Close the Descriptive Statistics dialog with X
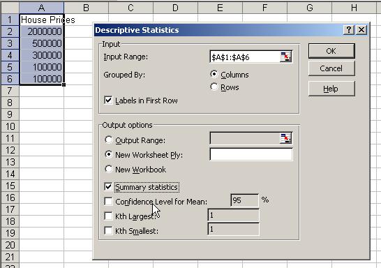This screenshot has height=268, width=381. pos(361,30)
